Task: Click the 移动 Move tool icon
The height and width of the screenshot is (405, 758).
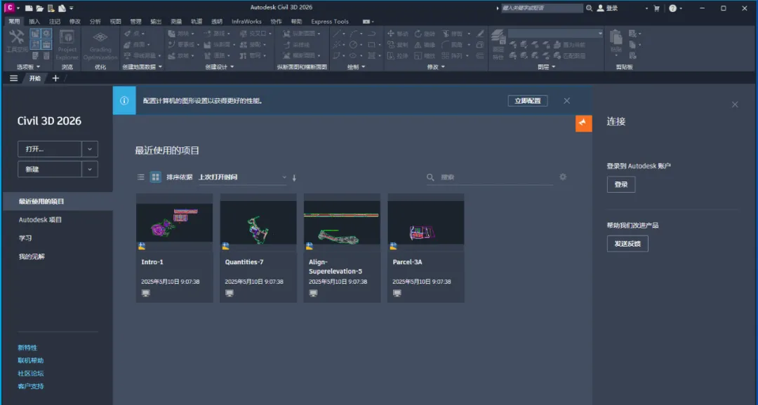Action: coord(391,34)
